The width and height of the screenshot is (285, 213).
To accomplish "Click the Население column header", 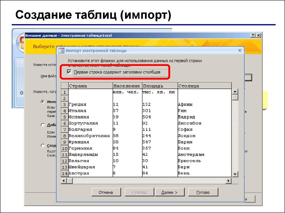I will click(x=127, y=86).
